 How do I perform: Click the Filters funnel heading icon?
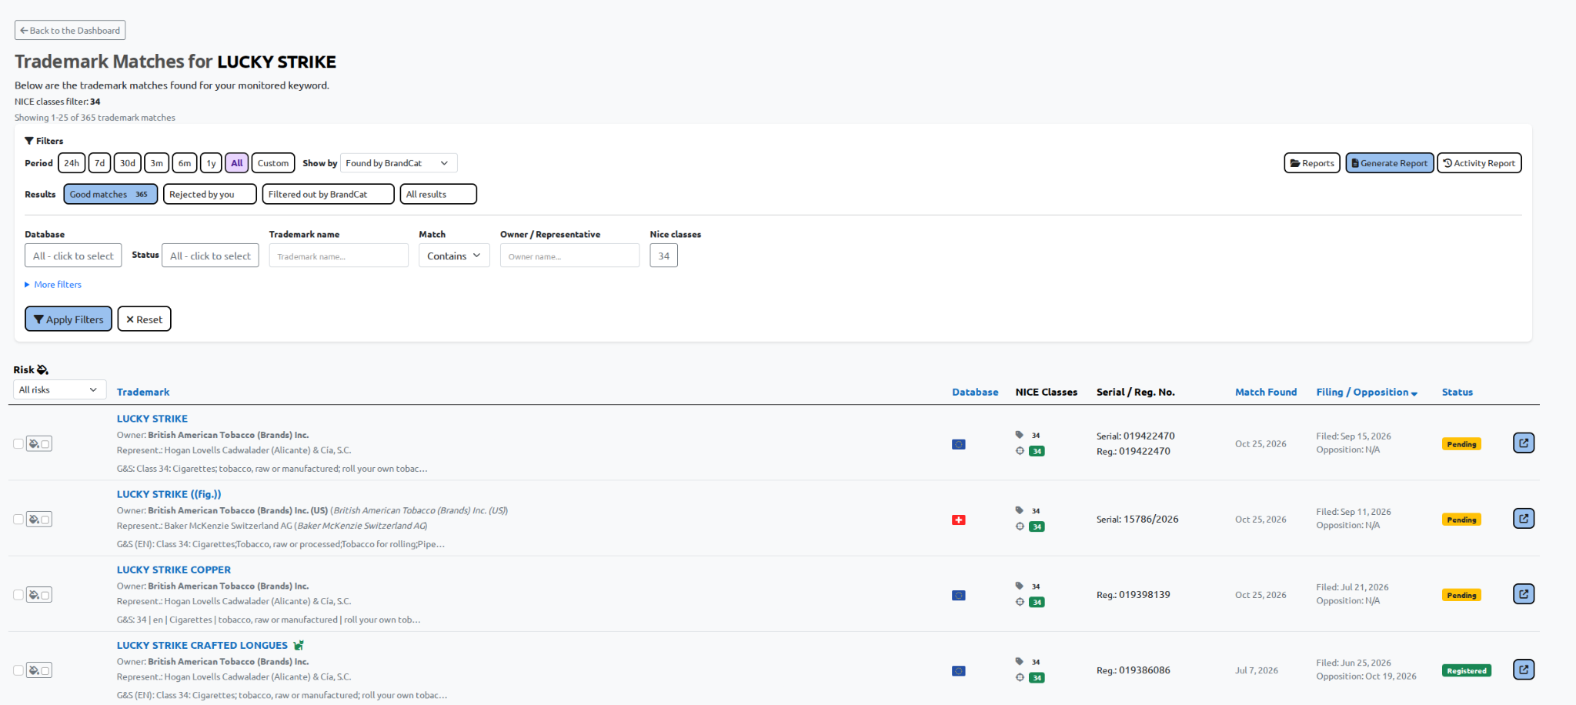[29, 141]
